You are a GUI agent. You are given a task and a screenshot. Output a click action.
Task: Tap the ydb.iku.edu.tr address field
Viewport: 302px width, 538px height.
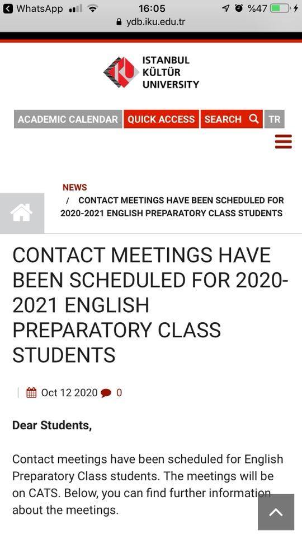151,22
